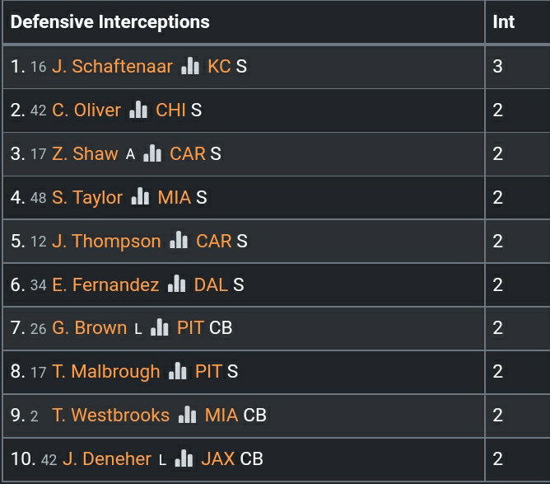This screenshot has height=484, width=550.
Task: Click Defensive Interceptions table header
Action: [110, 21]
